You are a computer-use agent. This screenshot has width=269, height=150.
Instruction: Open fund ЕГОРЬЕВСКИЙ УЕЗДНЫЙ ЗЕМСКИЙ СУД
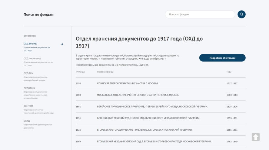pos(154,142)
